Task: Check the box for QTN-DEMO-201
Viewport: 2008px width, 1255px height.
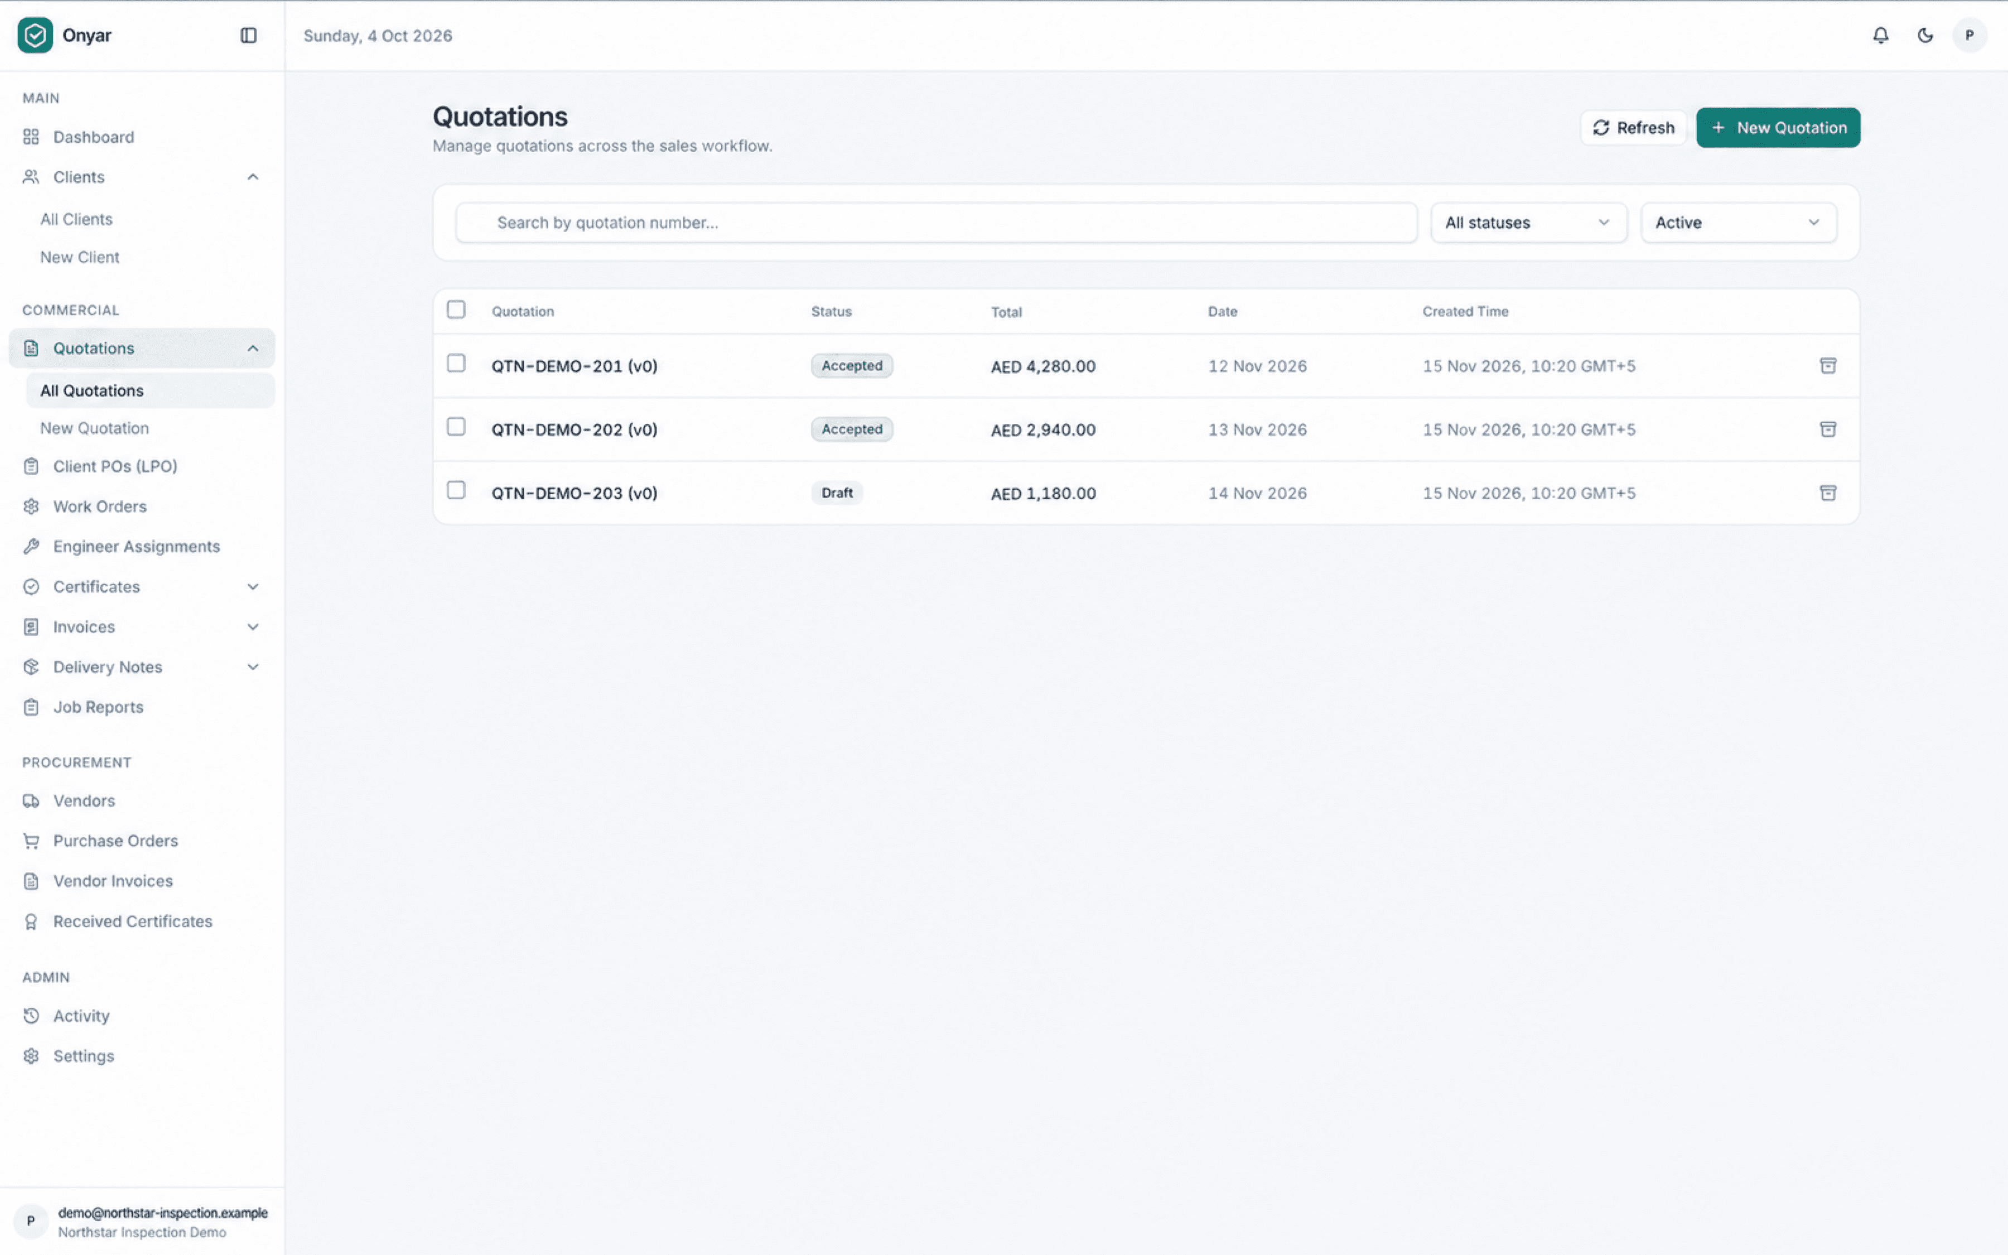Action: pyautogui.click(x=456, y=363)
